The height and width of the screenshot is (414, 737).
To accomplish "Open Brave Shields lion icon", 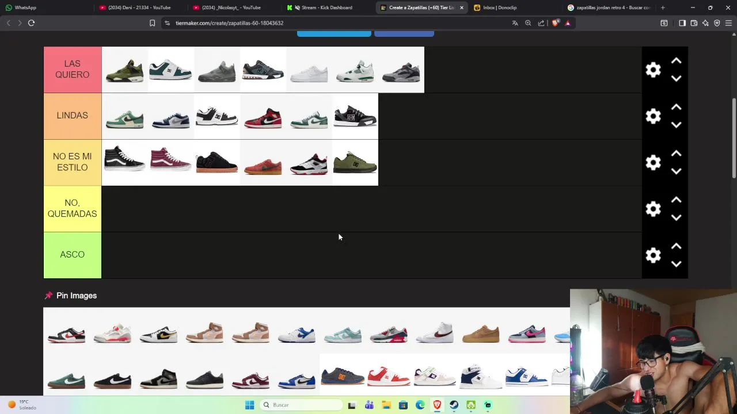I will point(555,23).
